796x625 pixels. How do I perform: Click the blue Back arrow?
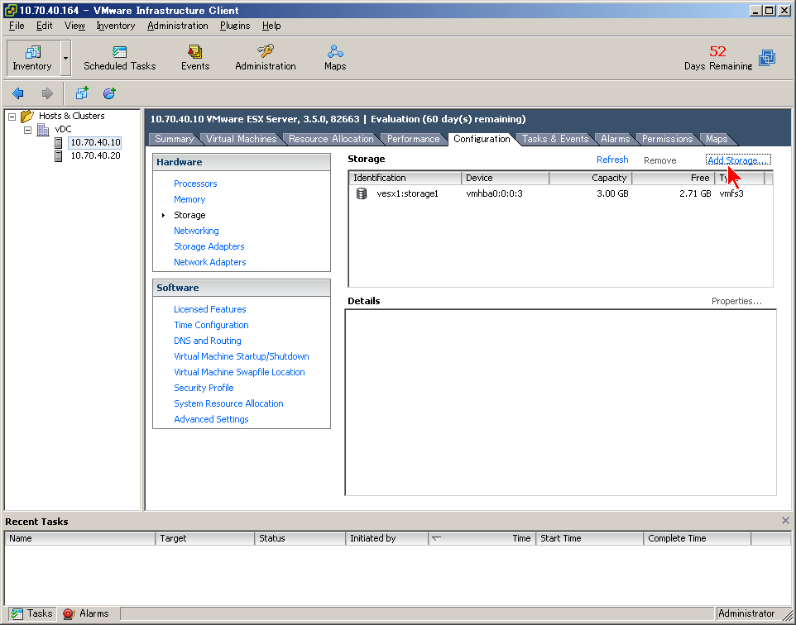pos(18,93)
